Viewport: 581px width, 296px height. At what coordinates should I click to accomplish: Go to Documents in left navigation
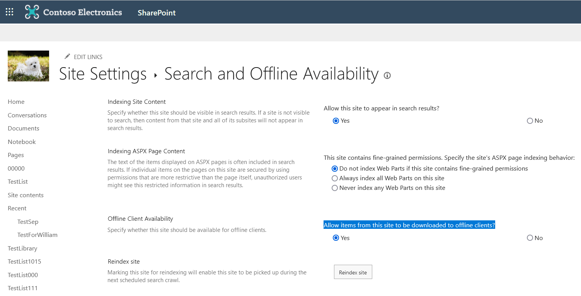24,129
